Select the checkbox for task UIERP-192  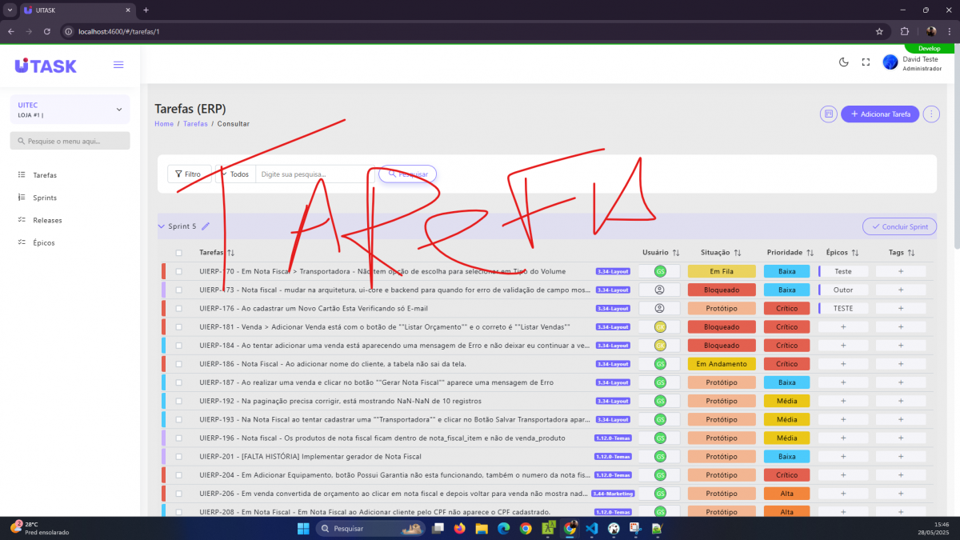(x=178, y=401)
